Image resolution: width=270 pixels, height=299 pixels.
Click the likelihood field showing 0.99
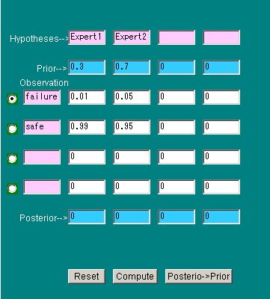87,127
